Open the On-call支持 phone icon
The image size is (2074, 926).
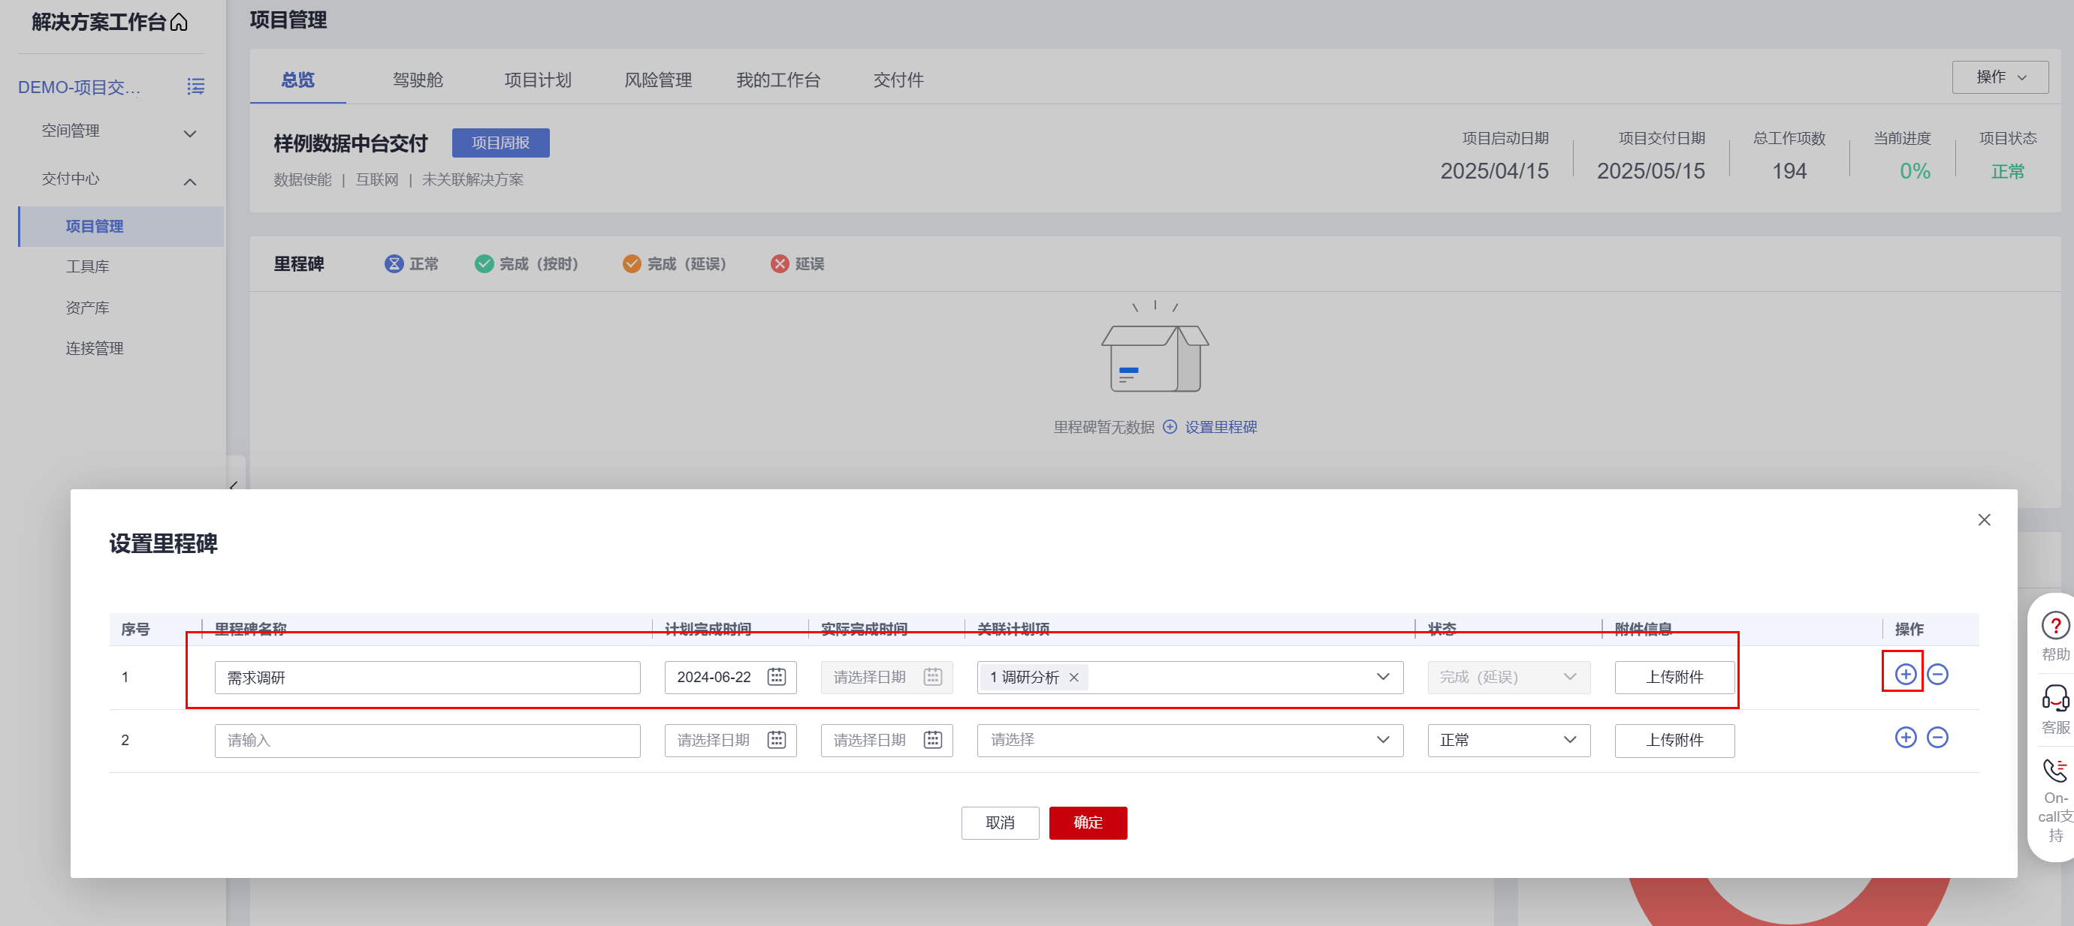[2054, 771]
